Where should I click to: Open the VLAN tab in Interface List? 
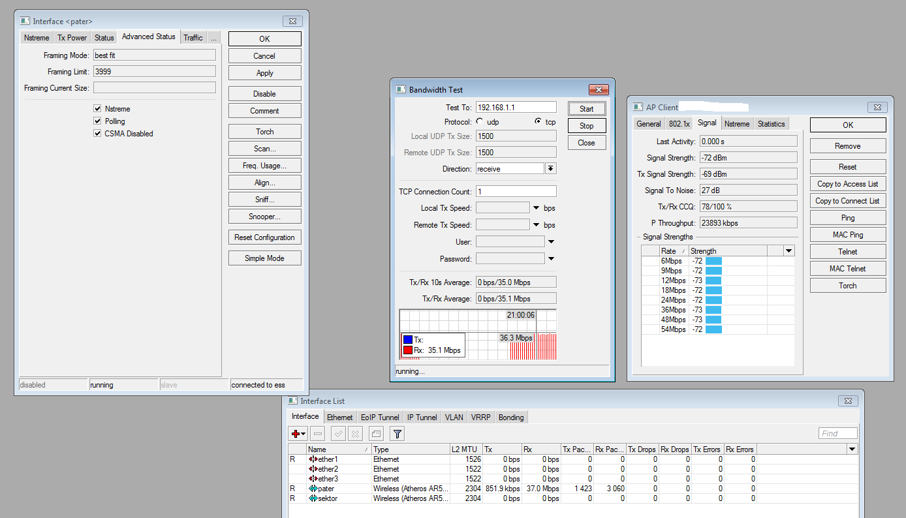pyautogui.click(x=454, y=418)
